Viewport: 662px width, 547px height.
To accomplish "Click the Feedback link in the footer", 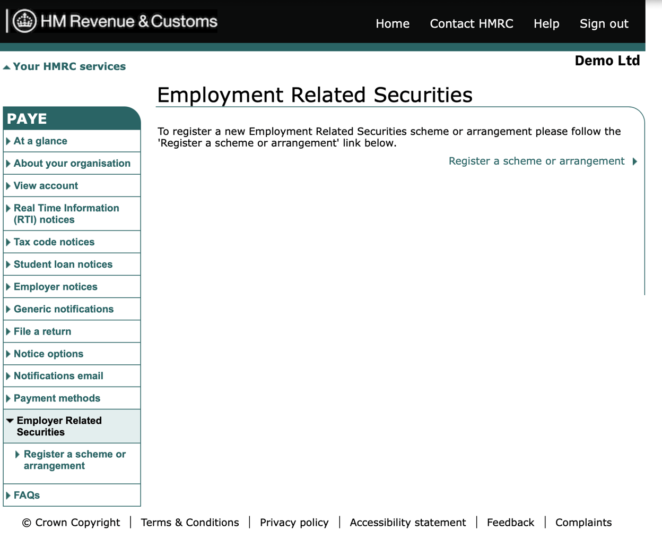I will pos(510,522).
